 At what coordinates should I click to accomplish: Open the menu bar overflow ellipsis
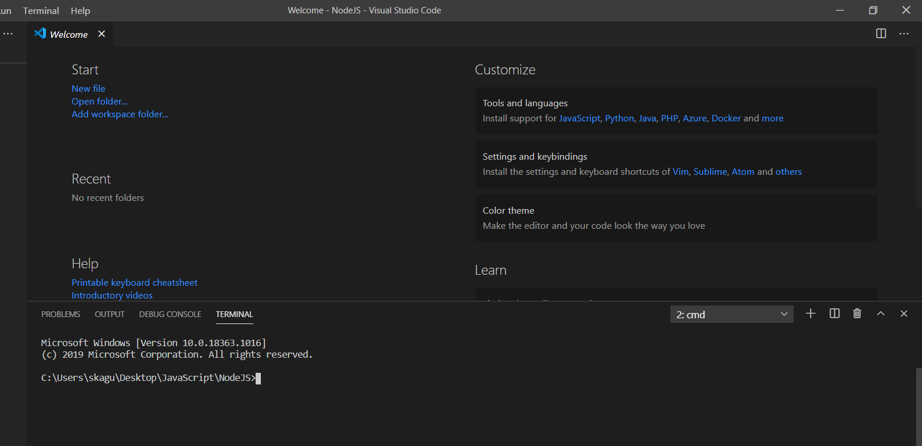pyautogui.click(x=8, y=34)
